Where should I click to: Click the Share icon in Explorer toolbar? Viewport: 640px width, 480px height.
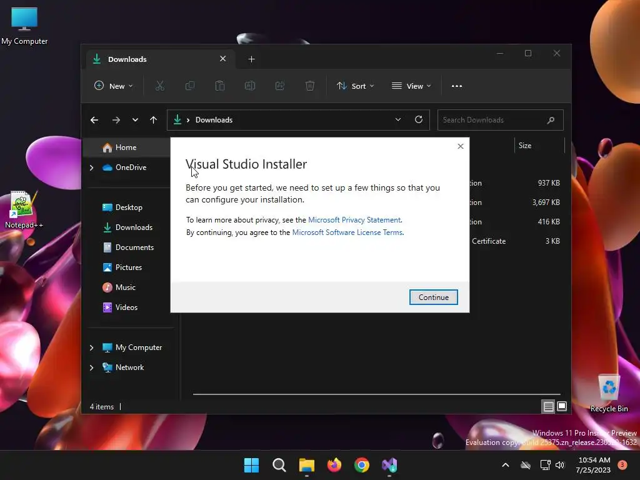click(x=280, y=86)
